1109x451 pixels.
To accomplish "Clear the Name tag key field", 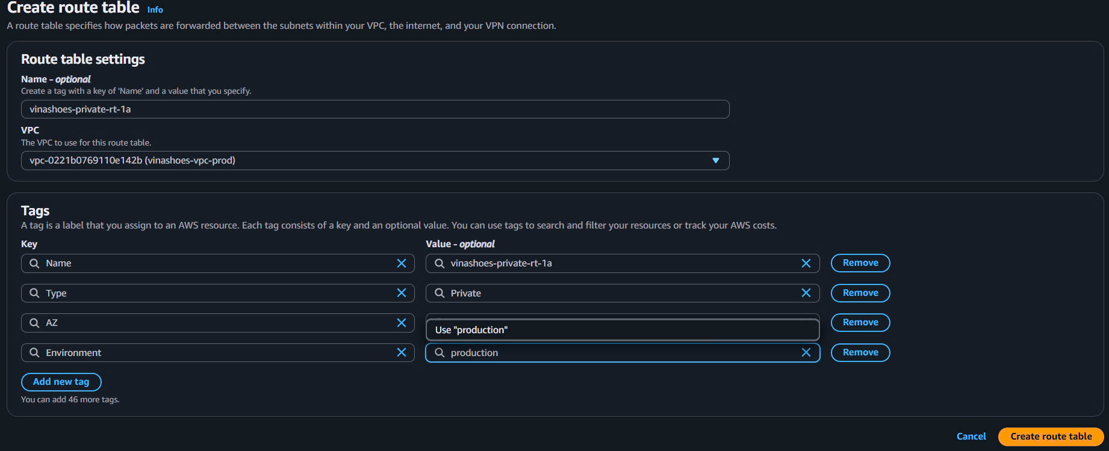I will pos(402,263).
